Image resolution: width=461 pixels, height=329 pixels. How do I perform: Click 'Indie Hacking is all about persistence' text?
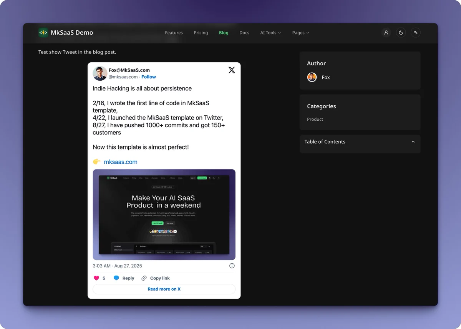[x=142, y=88]
